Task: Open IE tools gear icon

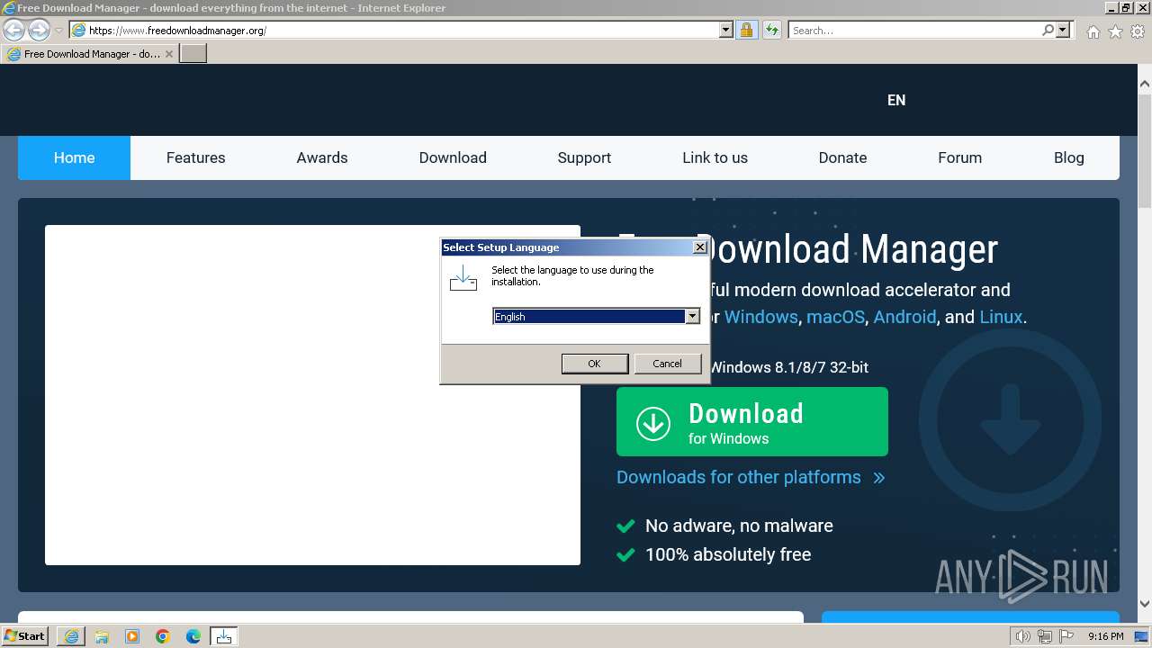Action: 1138,31
